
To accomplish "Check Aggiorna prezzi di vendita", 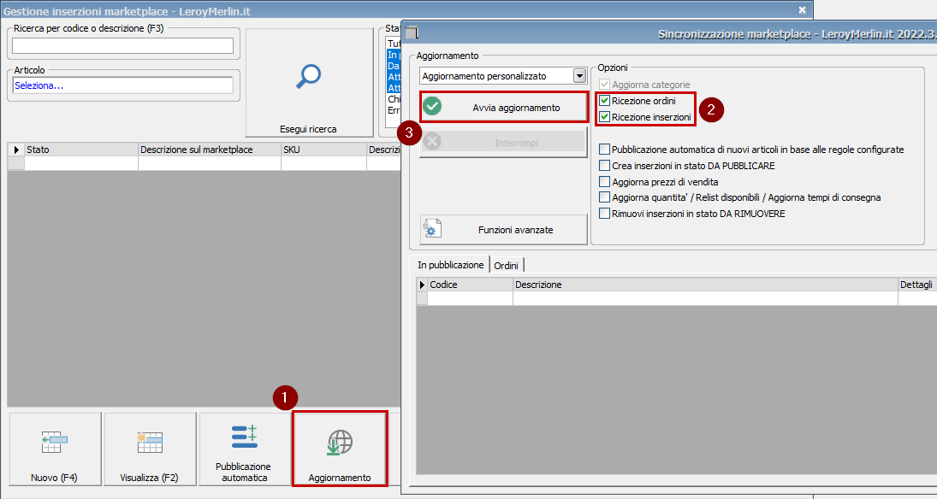I will [605, 181].
